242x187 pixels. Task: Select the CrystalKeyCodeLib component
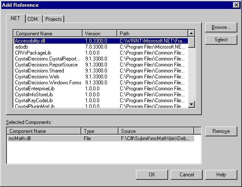point(101,101)
